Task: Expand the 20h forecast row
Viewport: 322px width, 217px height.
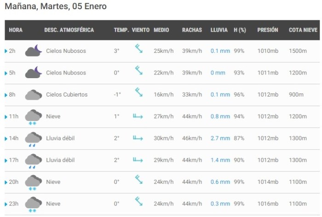Action: tap(6, 182)
